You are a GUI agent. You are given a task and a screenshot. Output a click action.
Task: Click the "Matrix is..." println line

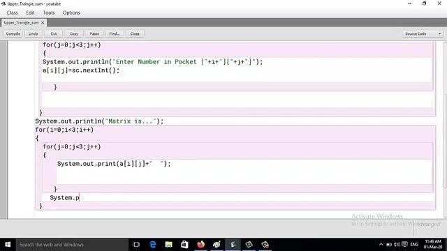pyautogui.click(x=99, y=121)
